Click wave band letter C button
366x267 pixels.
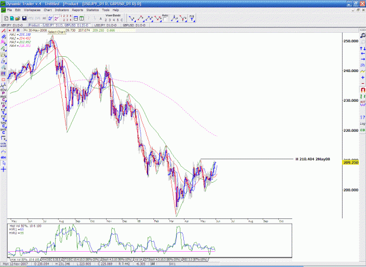pos(122,20)
